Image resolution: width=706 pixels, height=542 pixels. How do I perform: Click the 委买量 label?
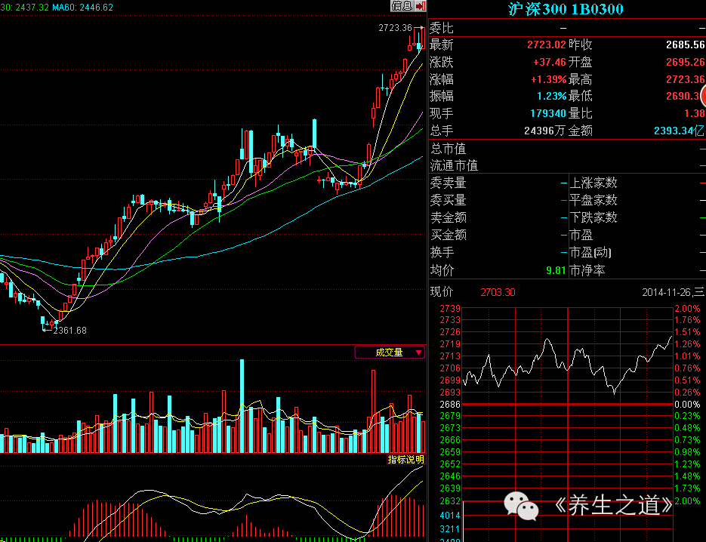pos(448,200)
